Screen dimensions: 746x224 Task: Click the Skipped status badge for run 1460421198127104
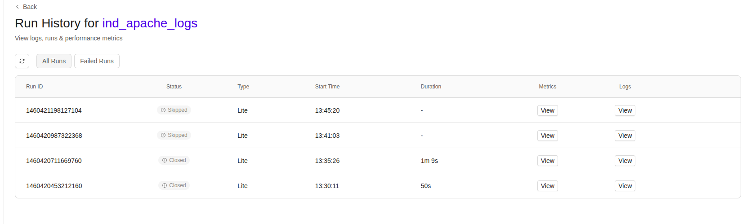click(174, 110)
